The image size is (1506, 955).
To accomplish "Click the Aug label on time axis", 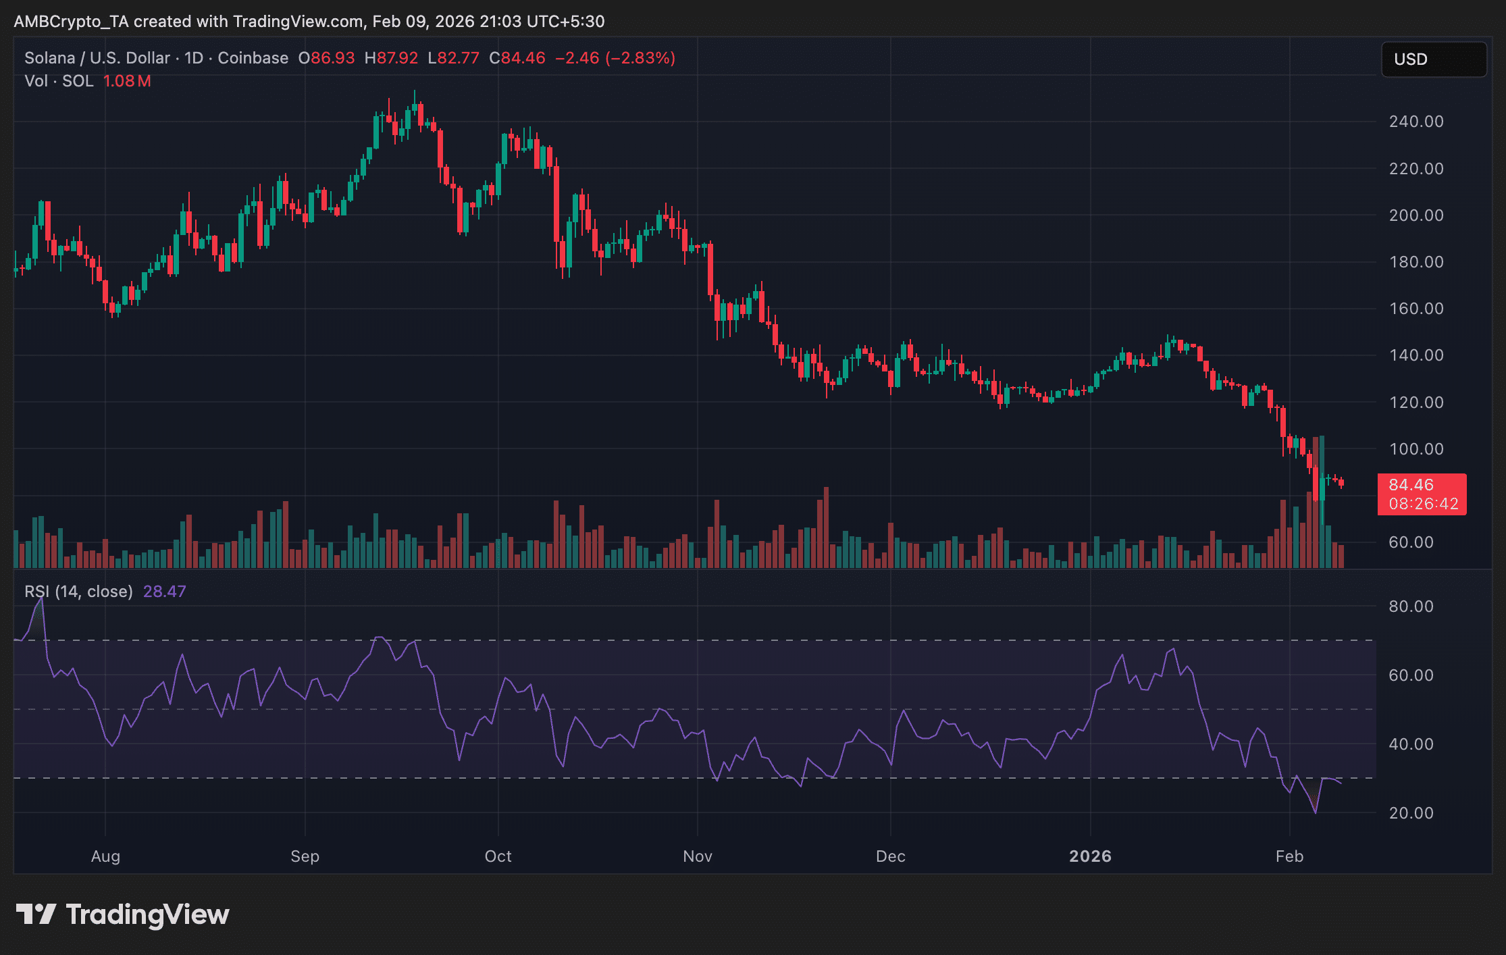I will [x=105, y=856].
